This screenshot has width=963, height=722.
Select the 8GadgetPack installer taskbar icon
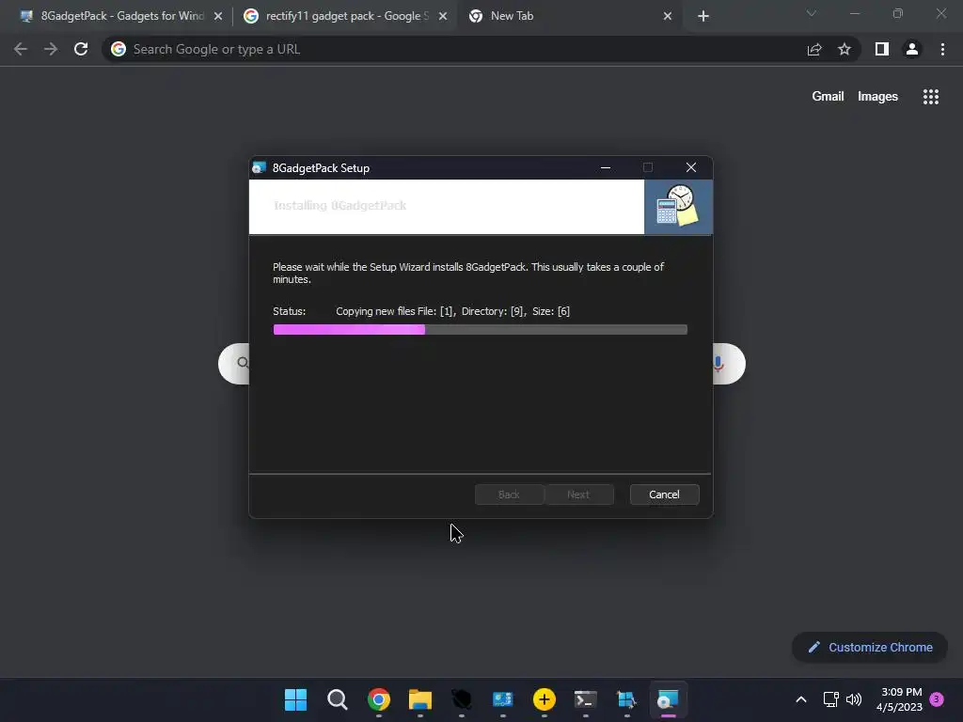coord(669,699)
